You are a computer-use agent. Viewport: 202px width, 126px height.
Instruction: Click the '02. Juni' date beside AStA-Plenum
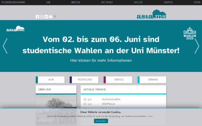click(88, 104)
